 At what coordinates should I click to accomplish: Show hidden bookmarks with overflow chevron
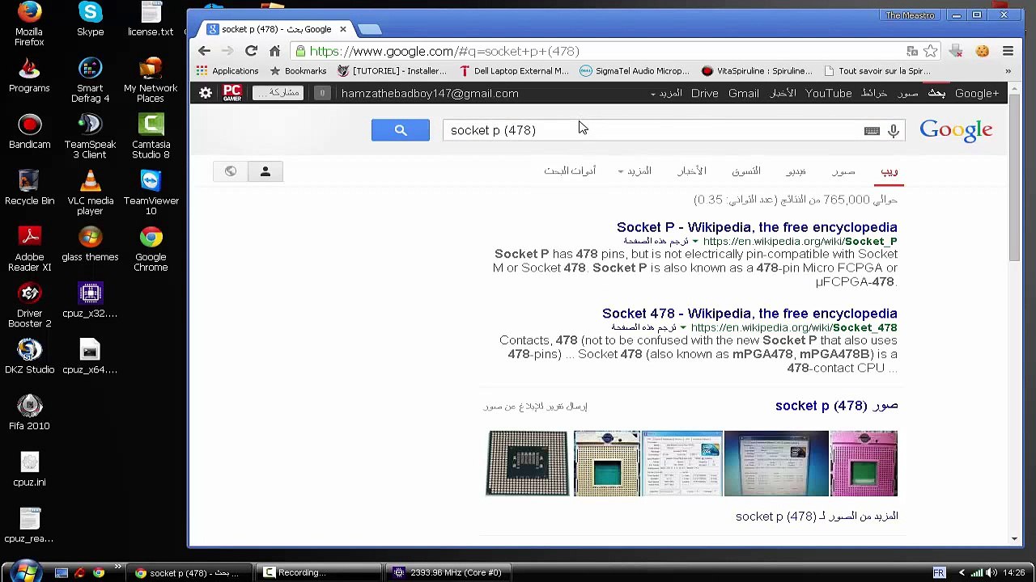[x=1008, y=71]
